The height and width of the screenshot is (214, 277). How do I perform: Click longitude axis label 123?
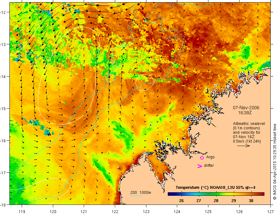point(146,211)
